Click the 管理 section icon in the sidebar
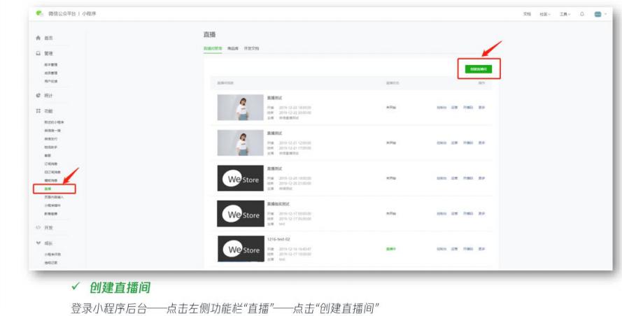Viewport: 622px width, 316px height. (x=37, y=53)
